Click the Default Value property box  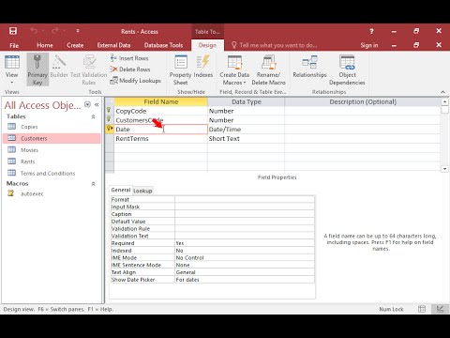245,222
